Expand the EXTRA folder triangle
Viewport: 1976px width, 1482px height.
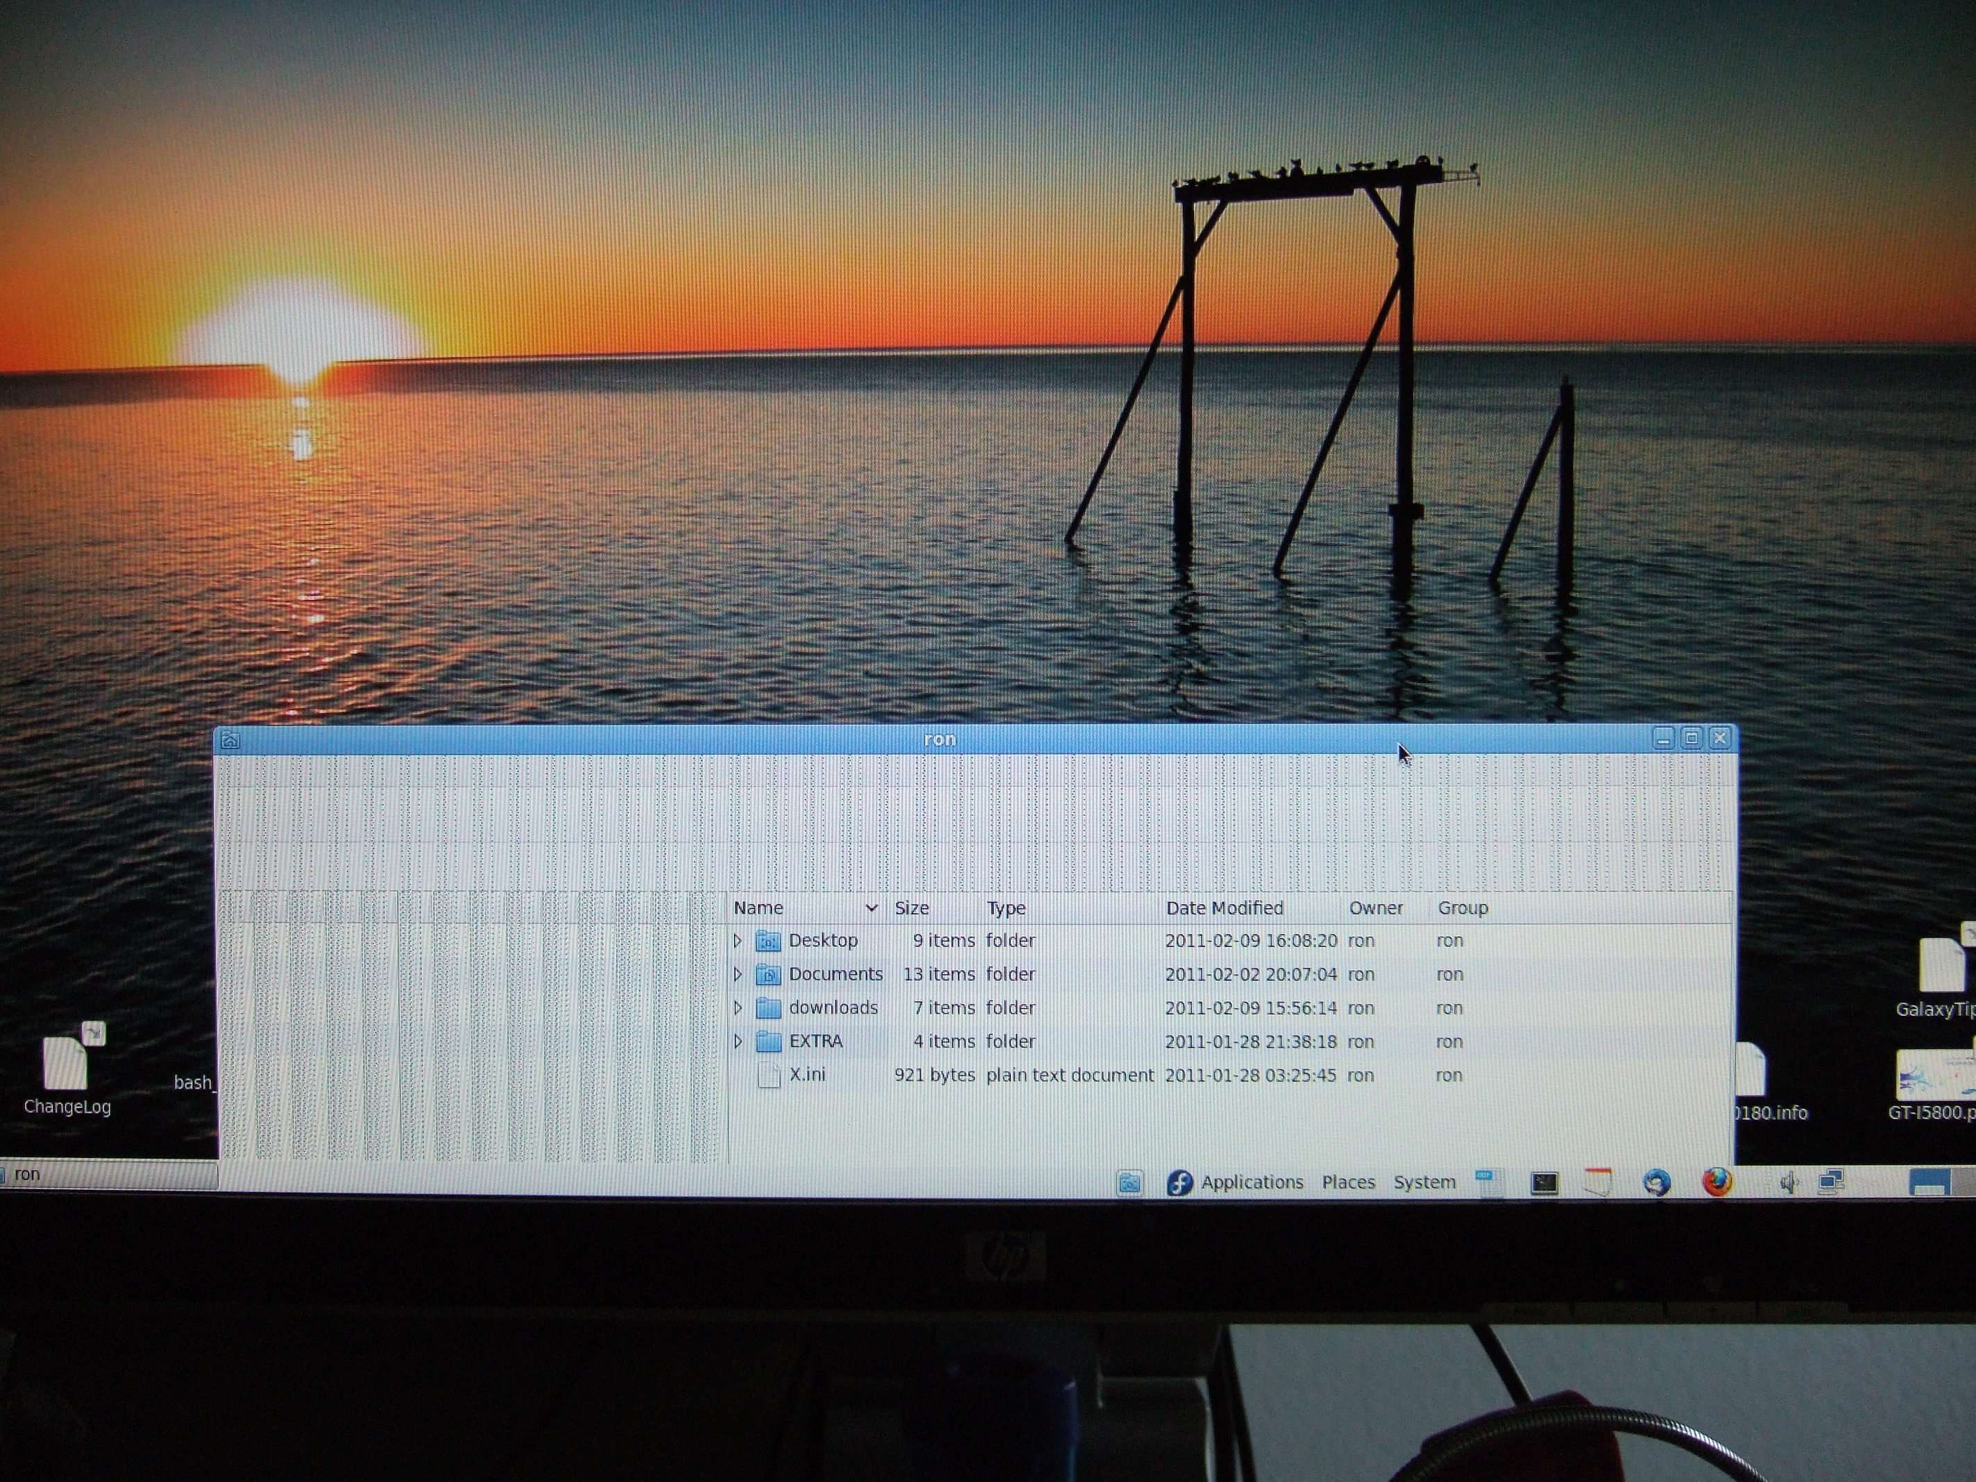coord(738,1041)
